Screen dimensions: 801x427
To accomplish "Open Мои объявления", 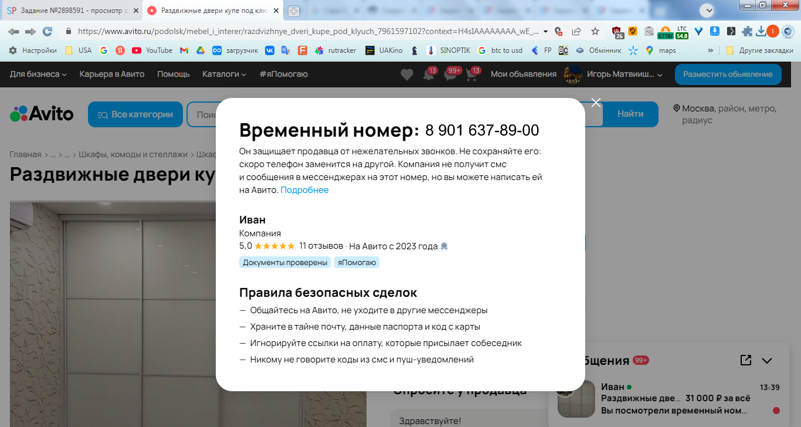I will click(524, 74).
